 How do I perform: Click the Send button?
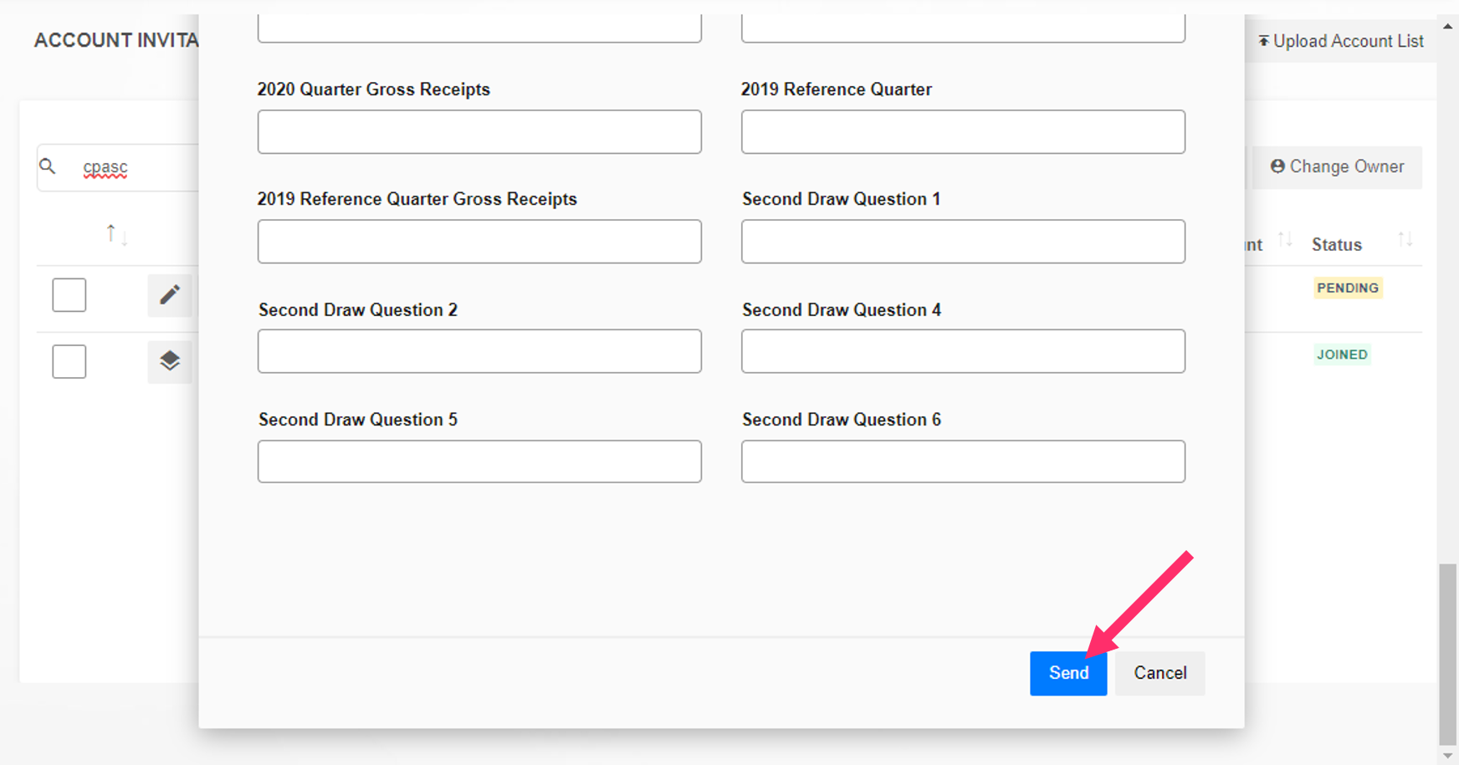click(x=1068, y=673)
